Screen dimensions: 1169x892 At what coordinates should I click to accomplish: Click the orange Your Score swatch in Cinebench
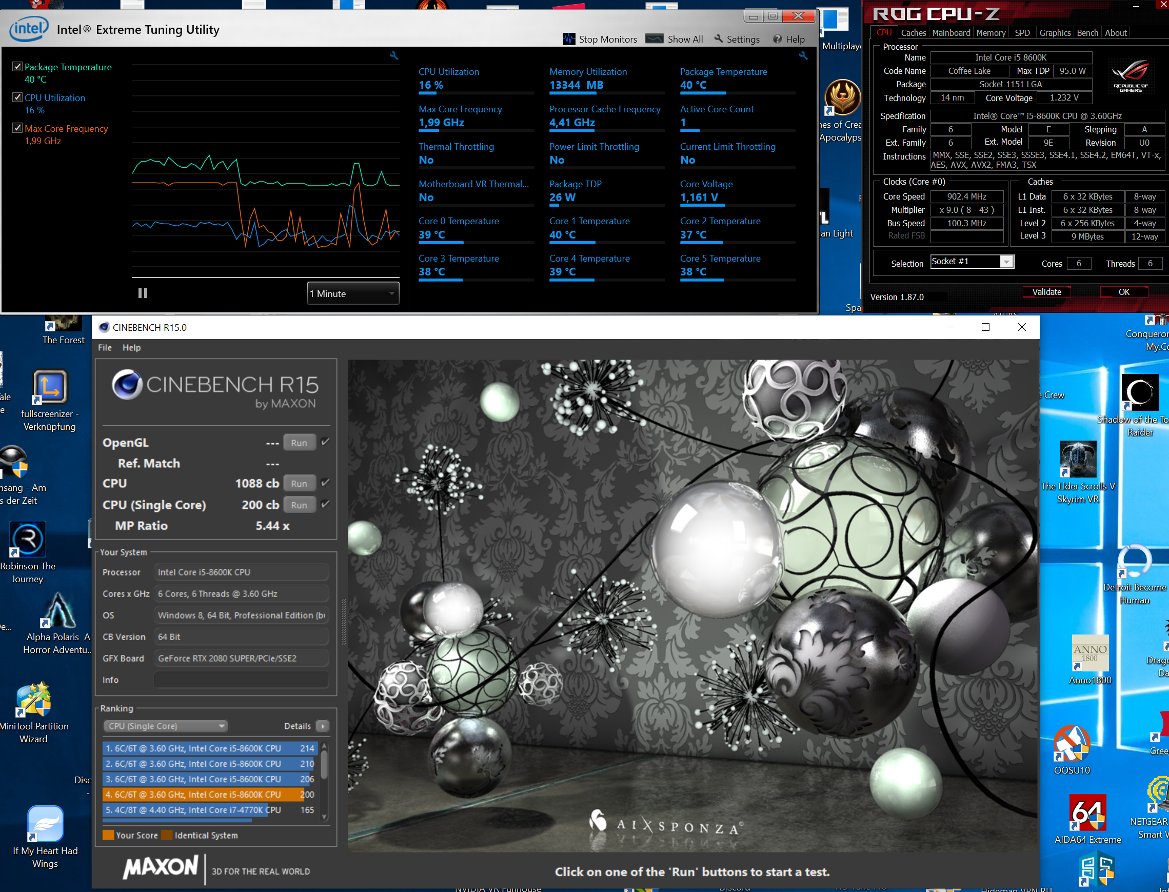click(x=109, y=835)
